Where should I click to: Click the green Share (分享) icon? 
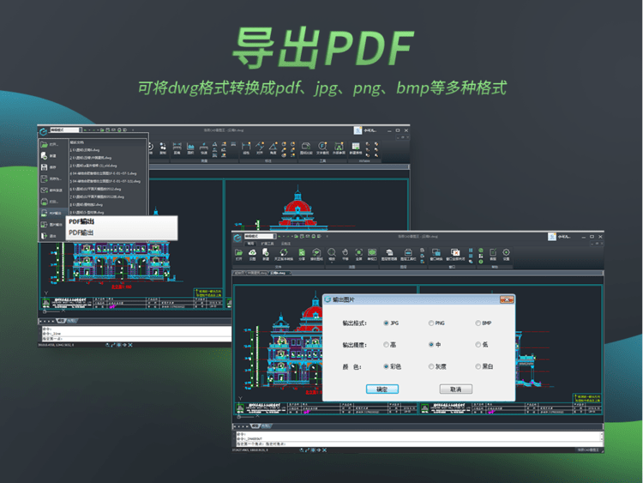302,253
